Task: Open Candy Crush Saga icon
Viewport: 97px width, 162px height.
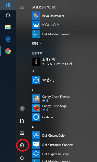Action: click(36, 108)
